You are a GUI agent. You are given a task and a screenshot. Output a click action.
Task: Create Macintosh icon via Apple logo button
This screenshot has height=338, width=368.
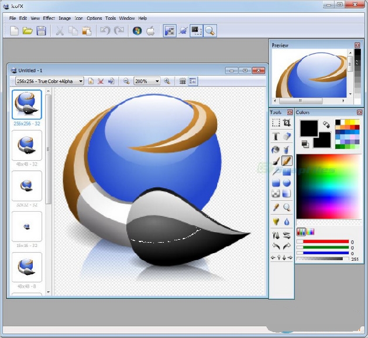pos(150,31)
